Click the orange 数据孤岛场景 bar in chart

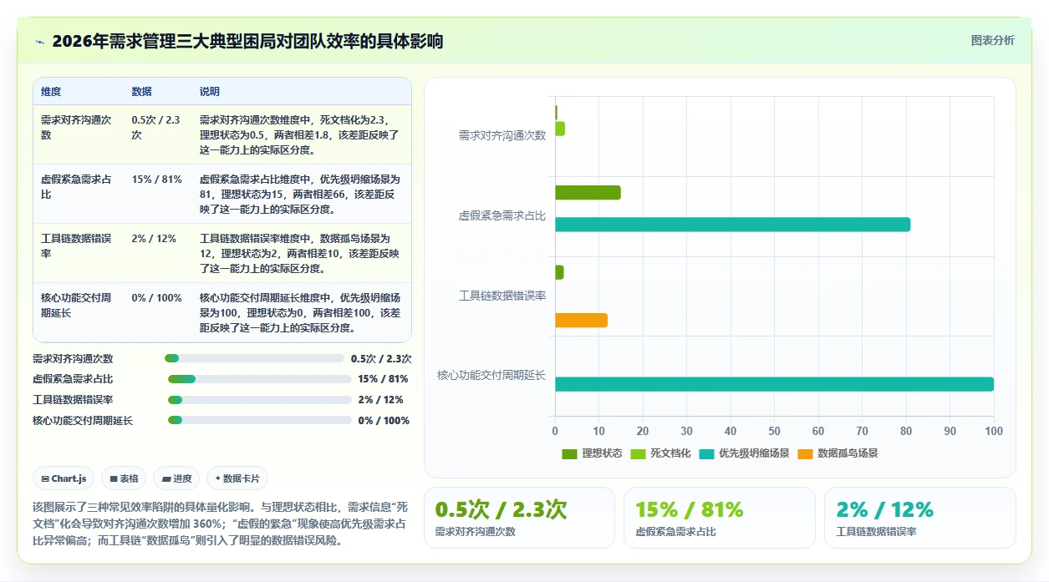click(x=581, y=321)
